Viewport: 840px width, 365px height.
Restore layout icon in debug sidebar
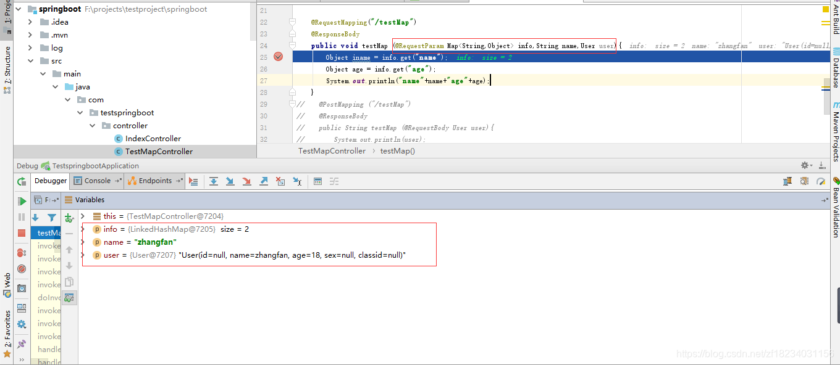click(x=22, y=308)
